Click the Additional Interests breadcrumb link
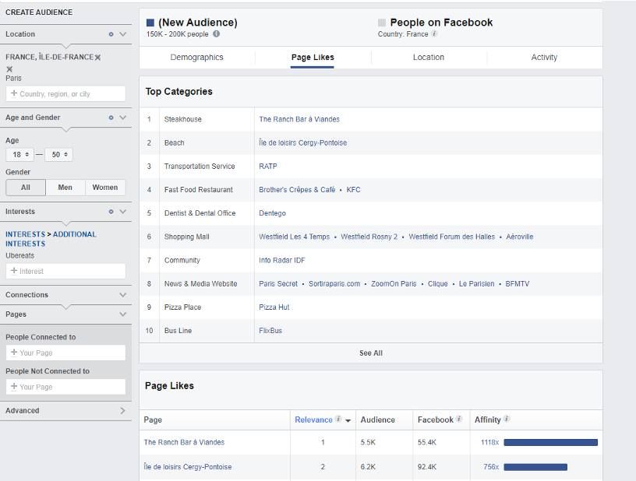This screenshot has height=481, width=636. tap(51, 239)
